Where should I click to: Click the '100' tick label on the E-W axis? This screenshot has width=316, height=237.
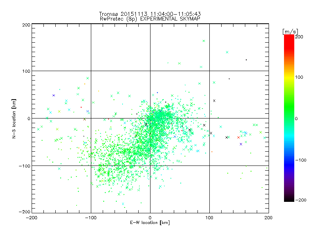[x=209, y=218]
